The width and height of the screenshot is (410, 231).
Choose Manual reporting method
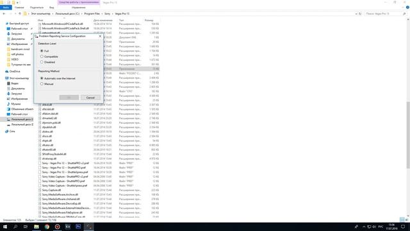[x=47, y=84]
